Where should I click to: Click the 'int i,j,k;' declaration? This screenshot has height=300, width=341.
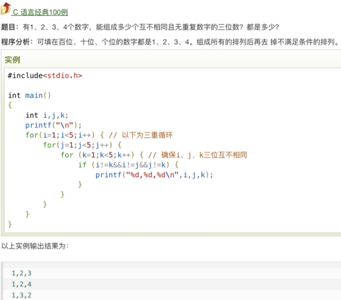click(47, 115)
